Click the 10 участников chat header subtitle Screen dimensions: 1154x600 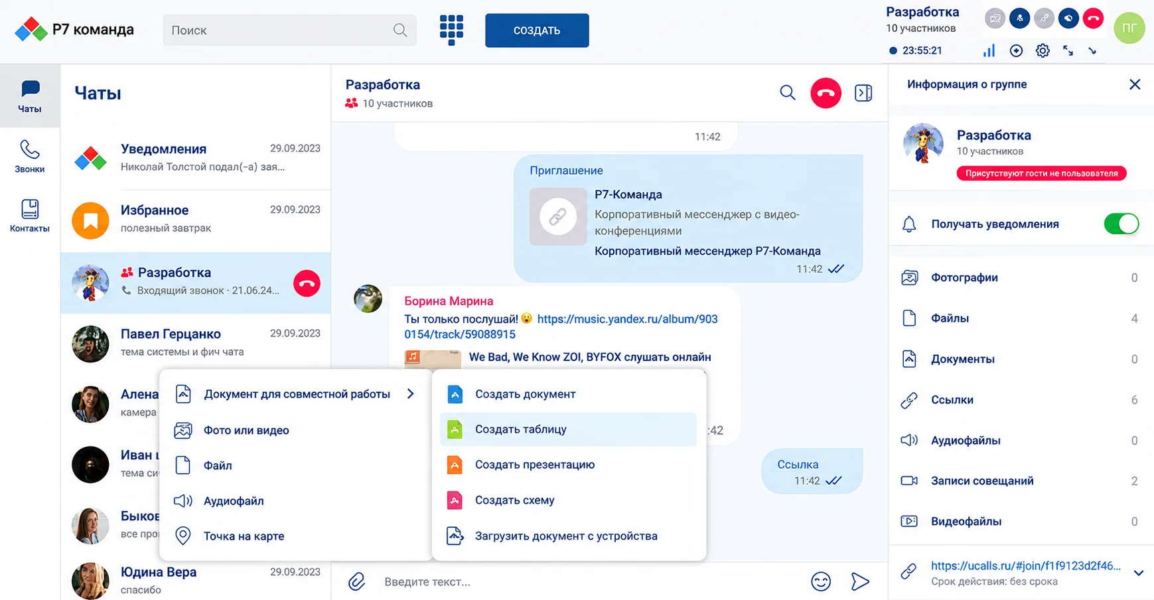(x=397, y=104)
